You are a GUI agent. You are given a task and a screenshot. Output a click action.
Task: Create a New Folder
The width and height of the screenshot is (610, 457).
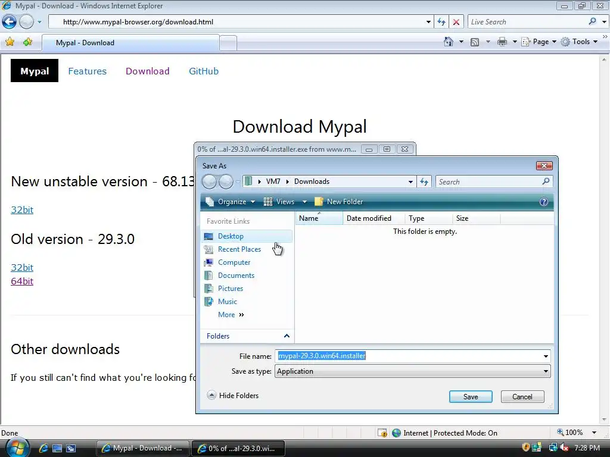tap(339, 202)
